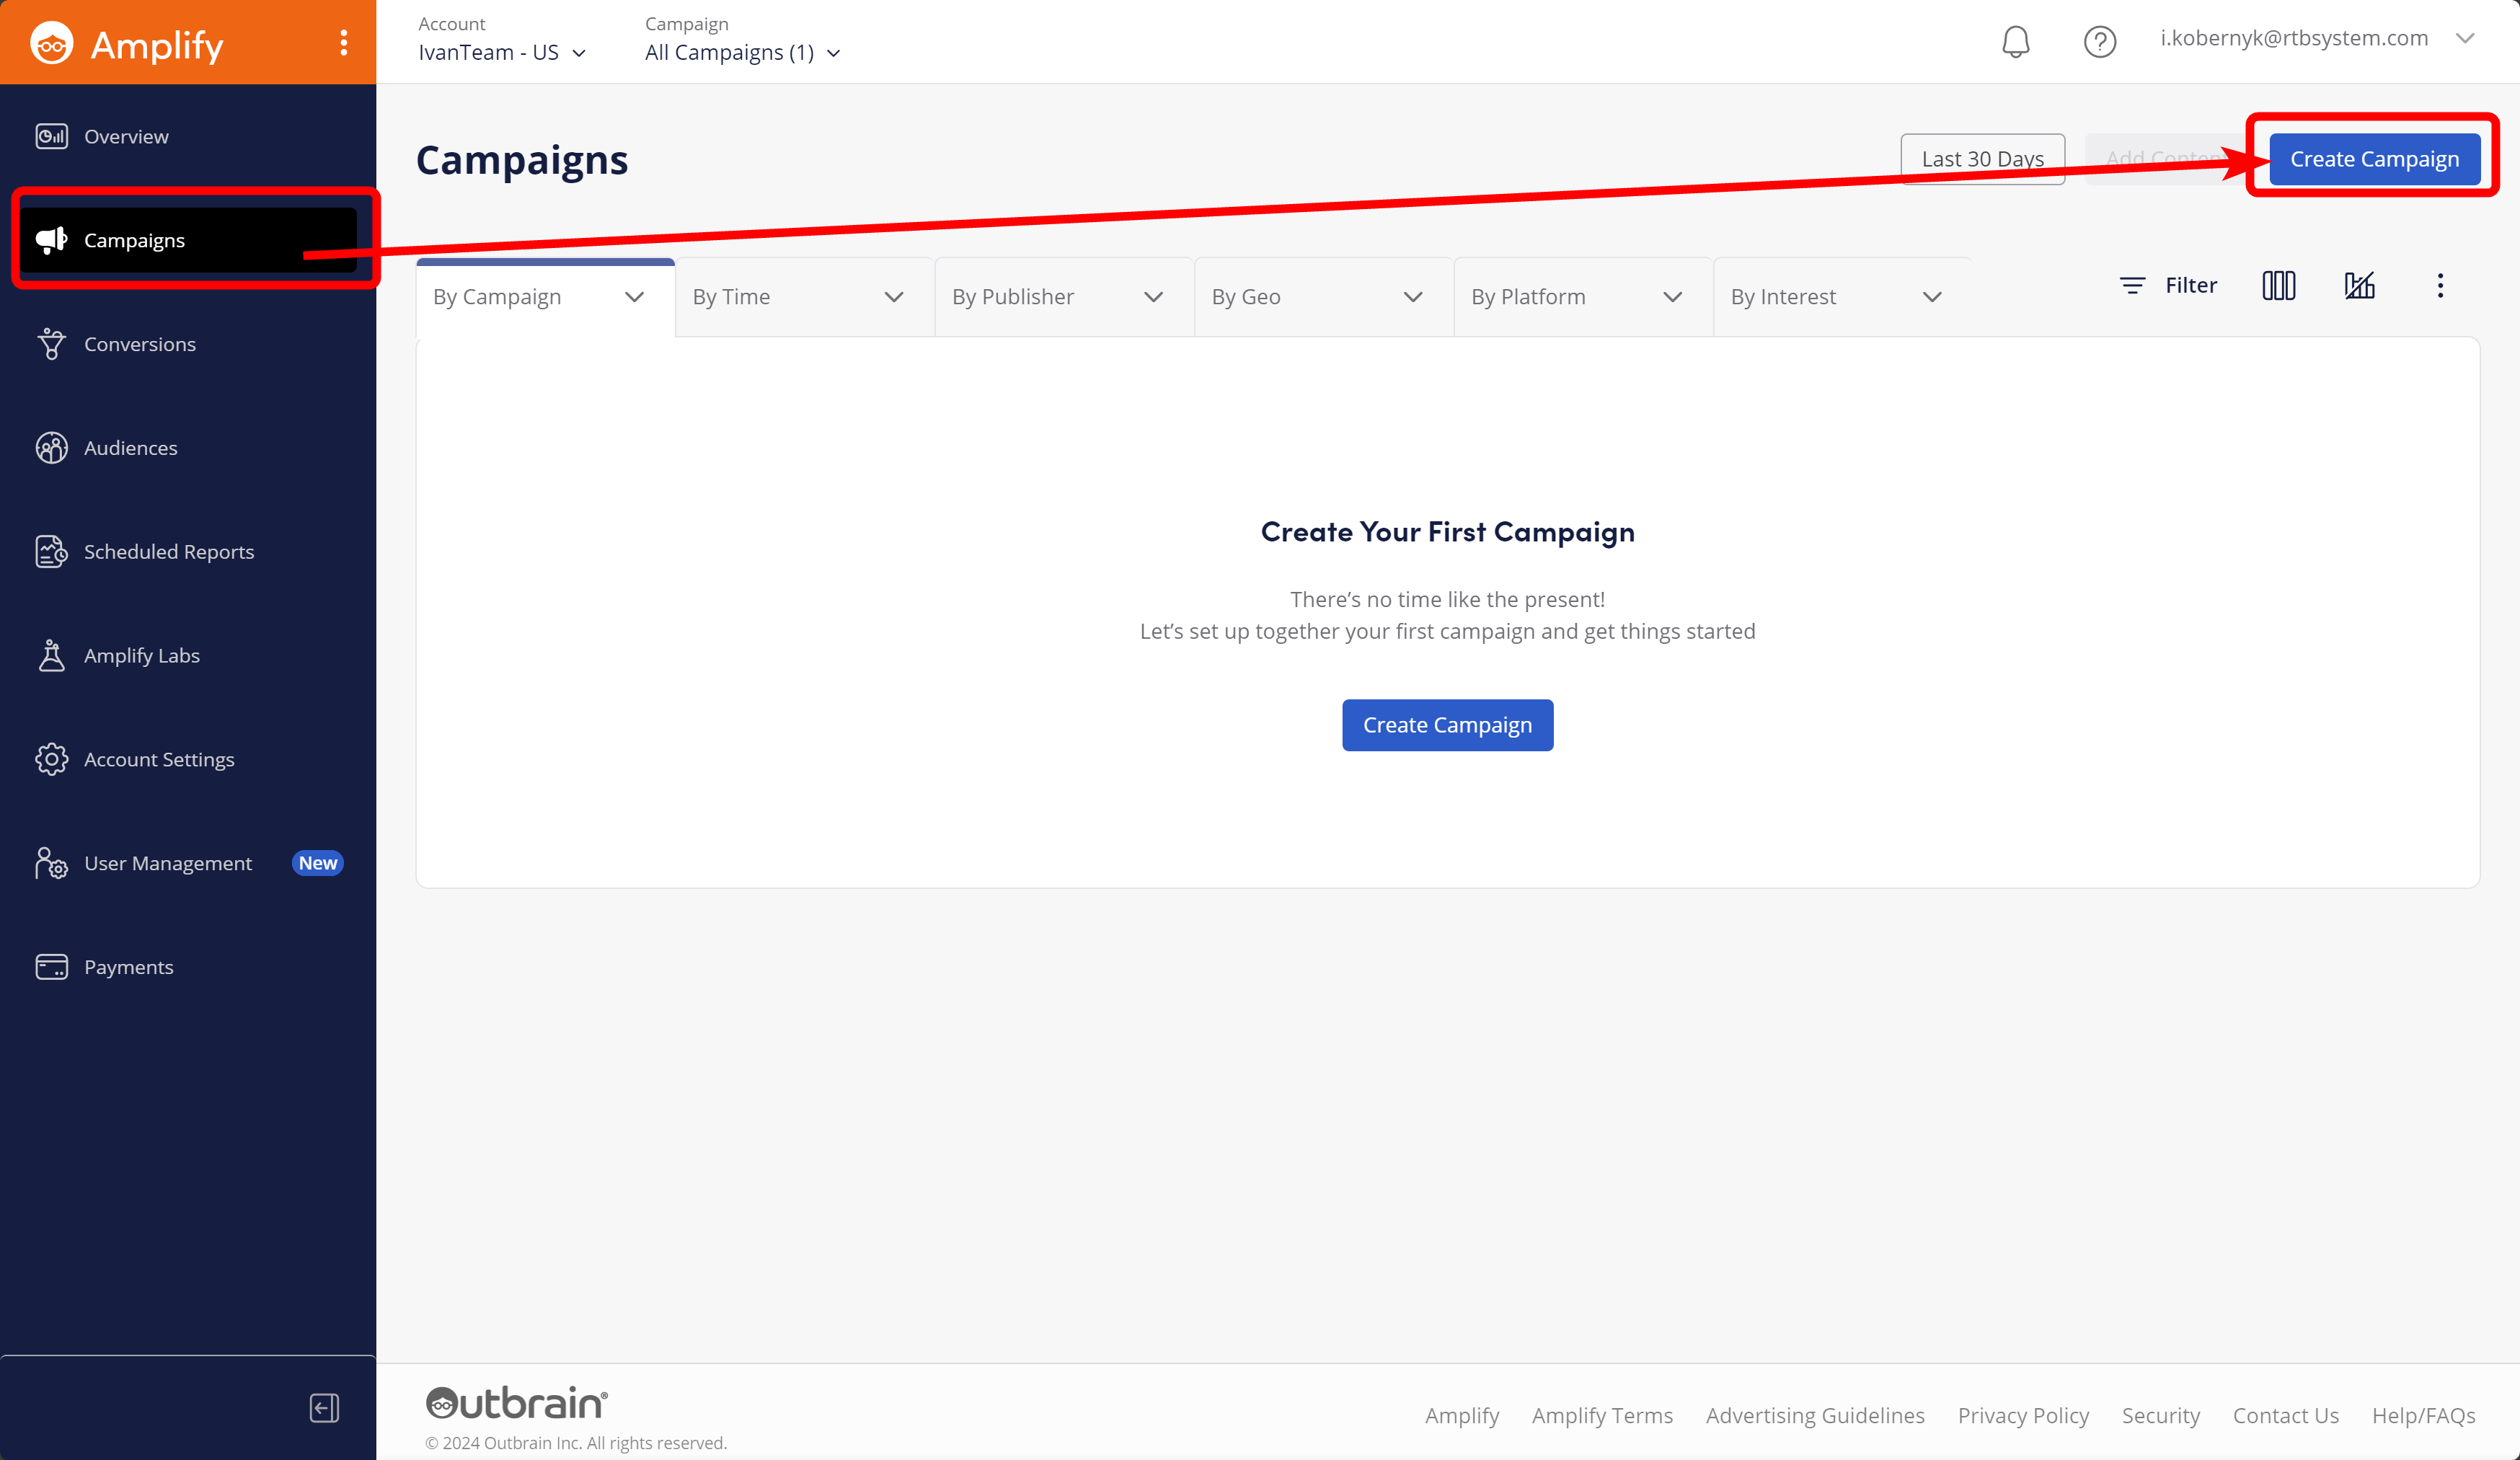Screen dimensions: 2520x1460
Task: Click the Payments card icon
Action: (x=51, y=967)
